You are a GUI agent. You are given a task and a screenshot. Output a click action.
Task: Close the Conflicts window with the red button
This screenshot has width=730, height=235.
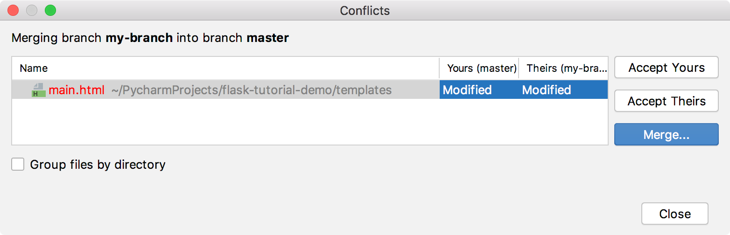pyautogui.click(x=14, y=10)
